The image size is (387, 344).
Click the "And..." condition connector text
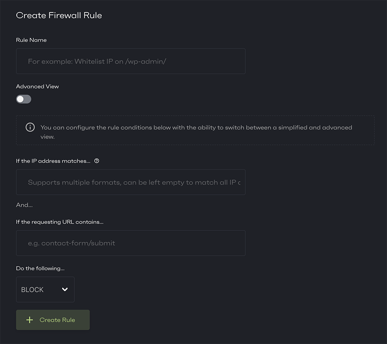25,205
